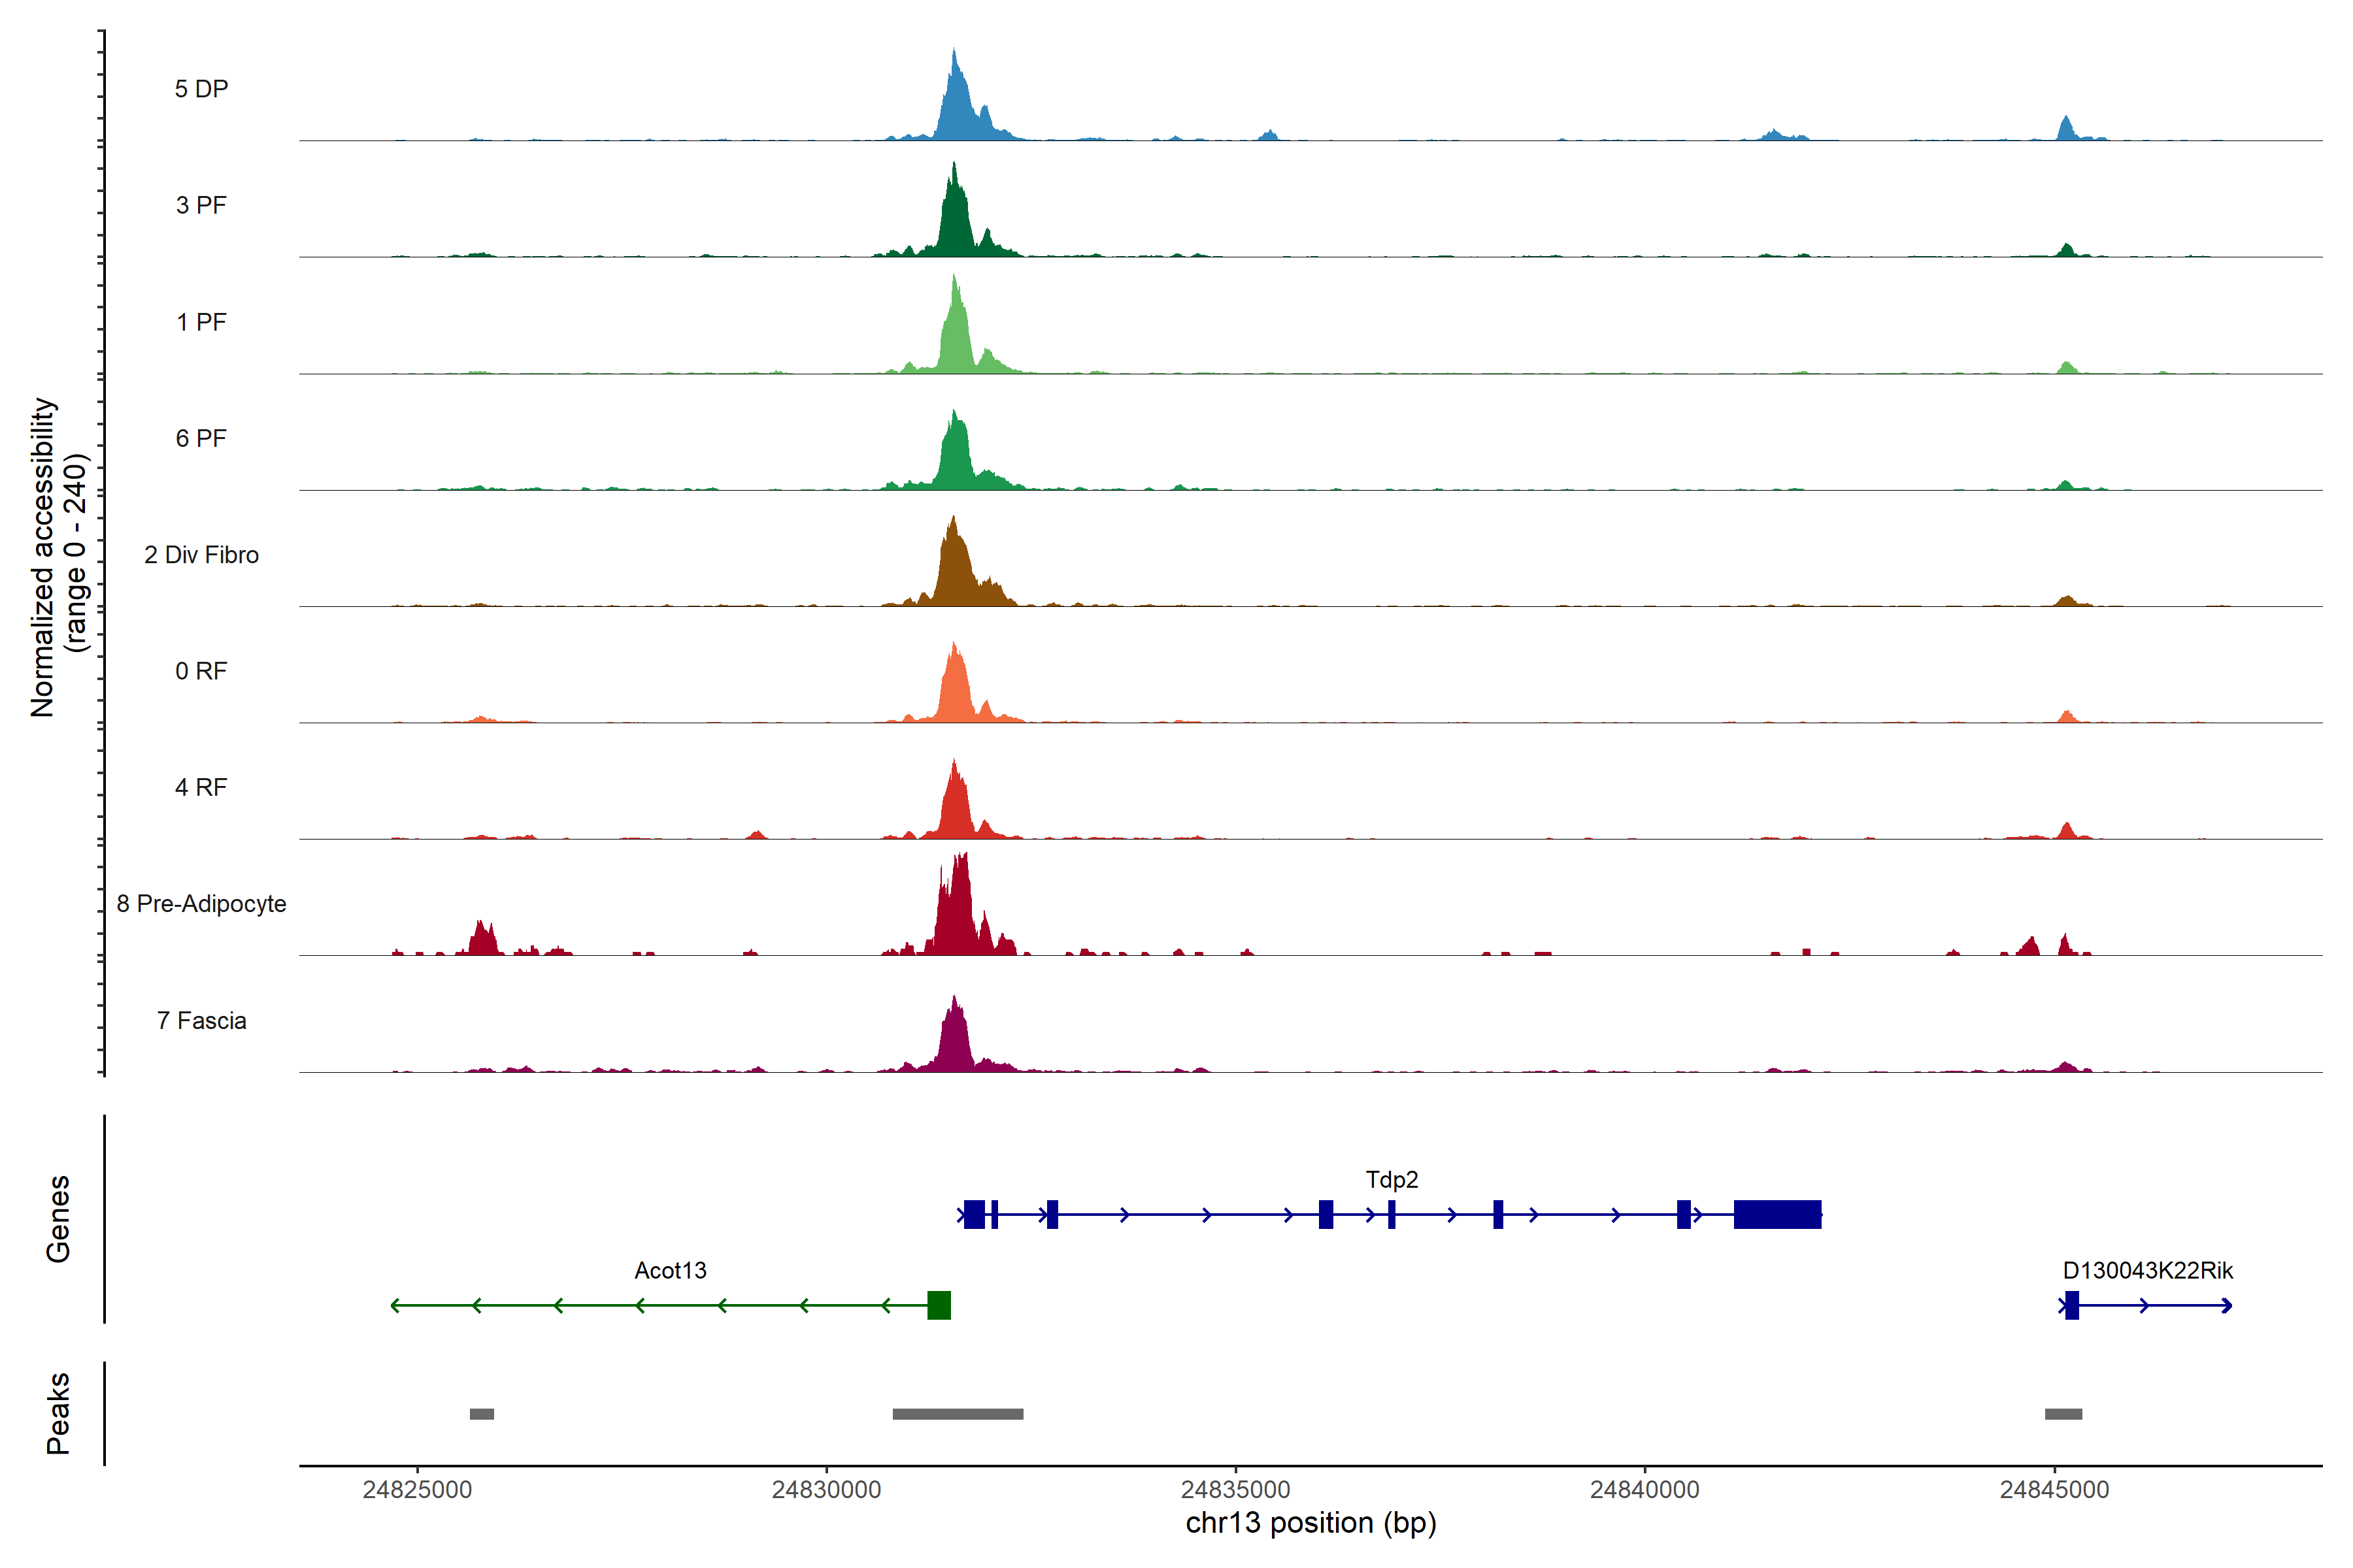The width and height of the screenshot is (2353, 1568).
Task: Click the 7 Fascia track label
Action: (201, 1021)
